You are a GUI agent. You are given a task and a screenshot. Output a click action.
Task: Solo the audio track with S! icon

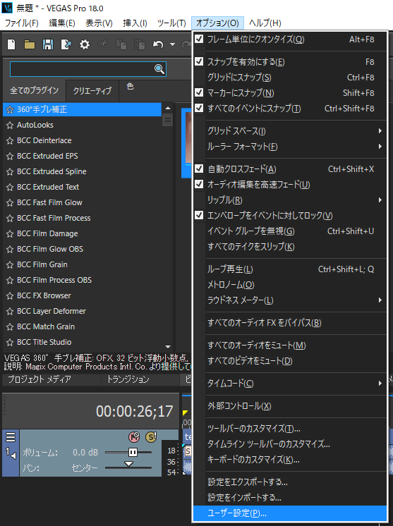pyautogui.click(x=151, y=436)
